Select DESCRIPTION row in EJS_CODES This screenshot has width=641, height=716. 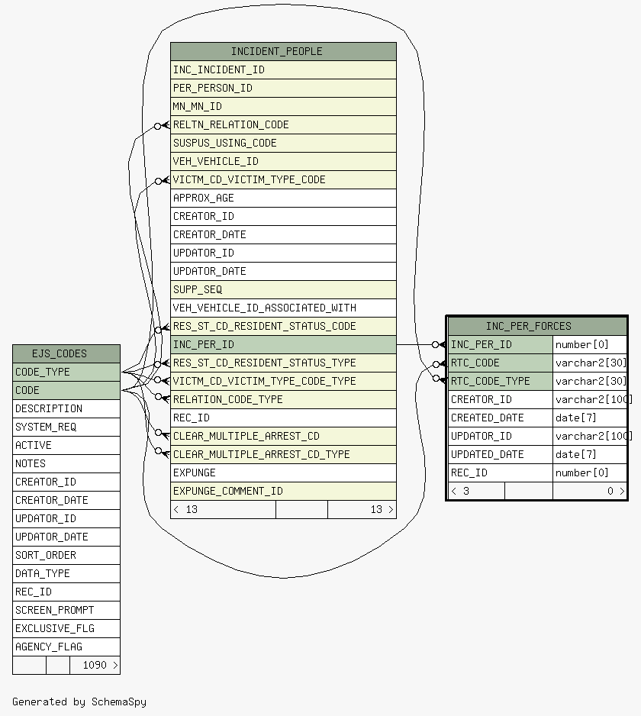coord(66,408)
